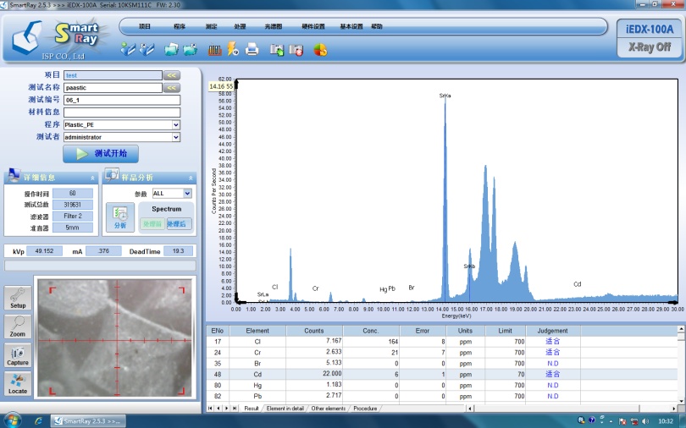Click the Capture camera button
Viewport: 686px width, 428px height.
18,355
